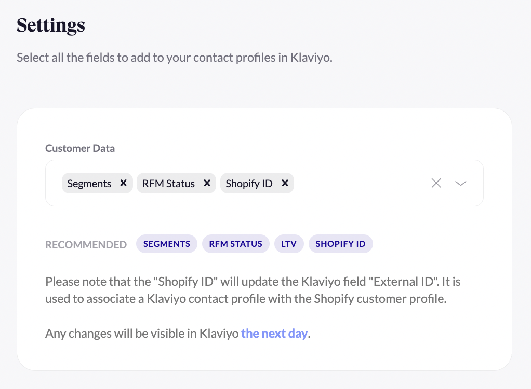Screen dimensions: 531x389
Task: Click the close icon beside RFM Status
Action: click(x=206, y=183)
